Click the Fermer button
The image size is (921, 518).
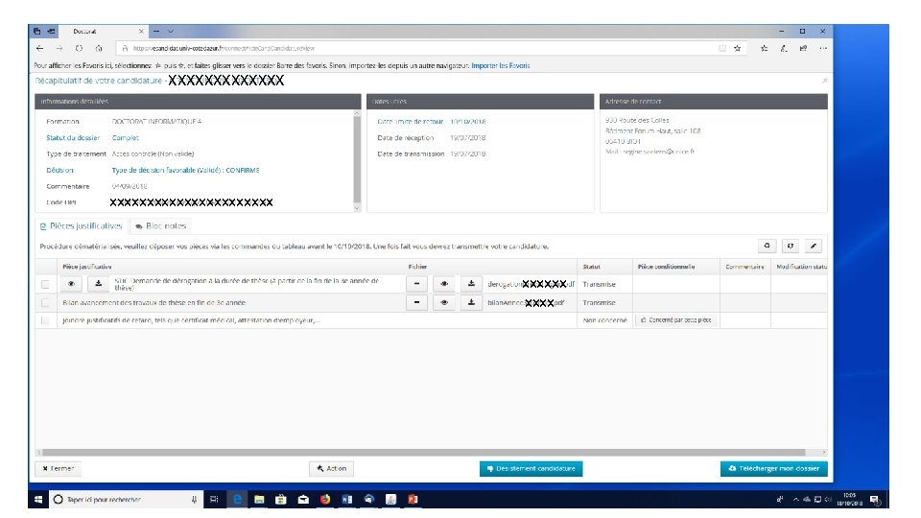[x=59, y=469]
